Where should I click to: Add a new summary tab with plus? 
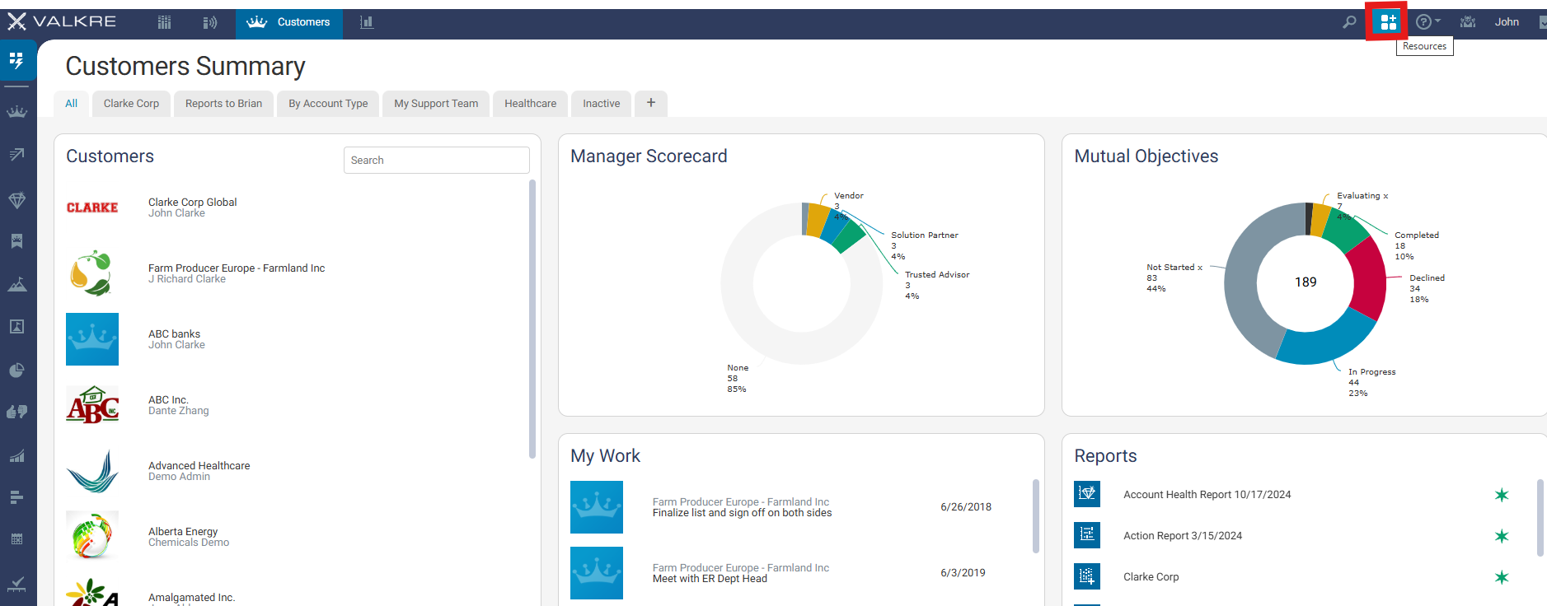(x=651, y=103)
